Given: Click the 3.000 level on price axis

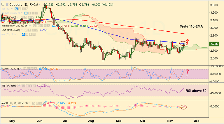Looking at the screenshot, I should (x=214, y=28).
